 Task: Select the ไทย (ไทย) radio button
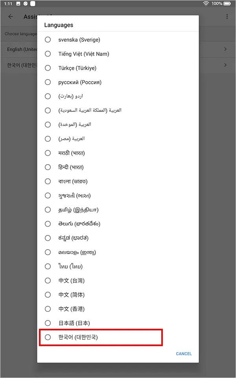(x=48, y=266)
